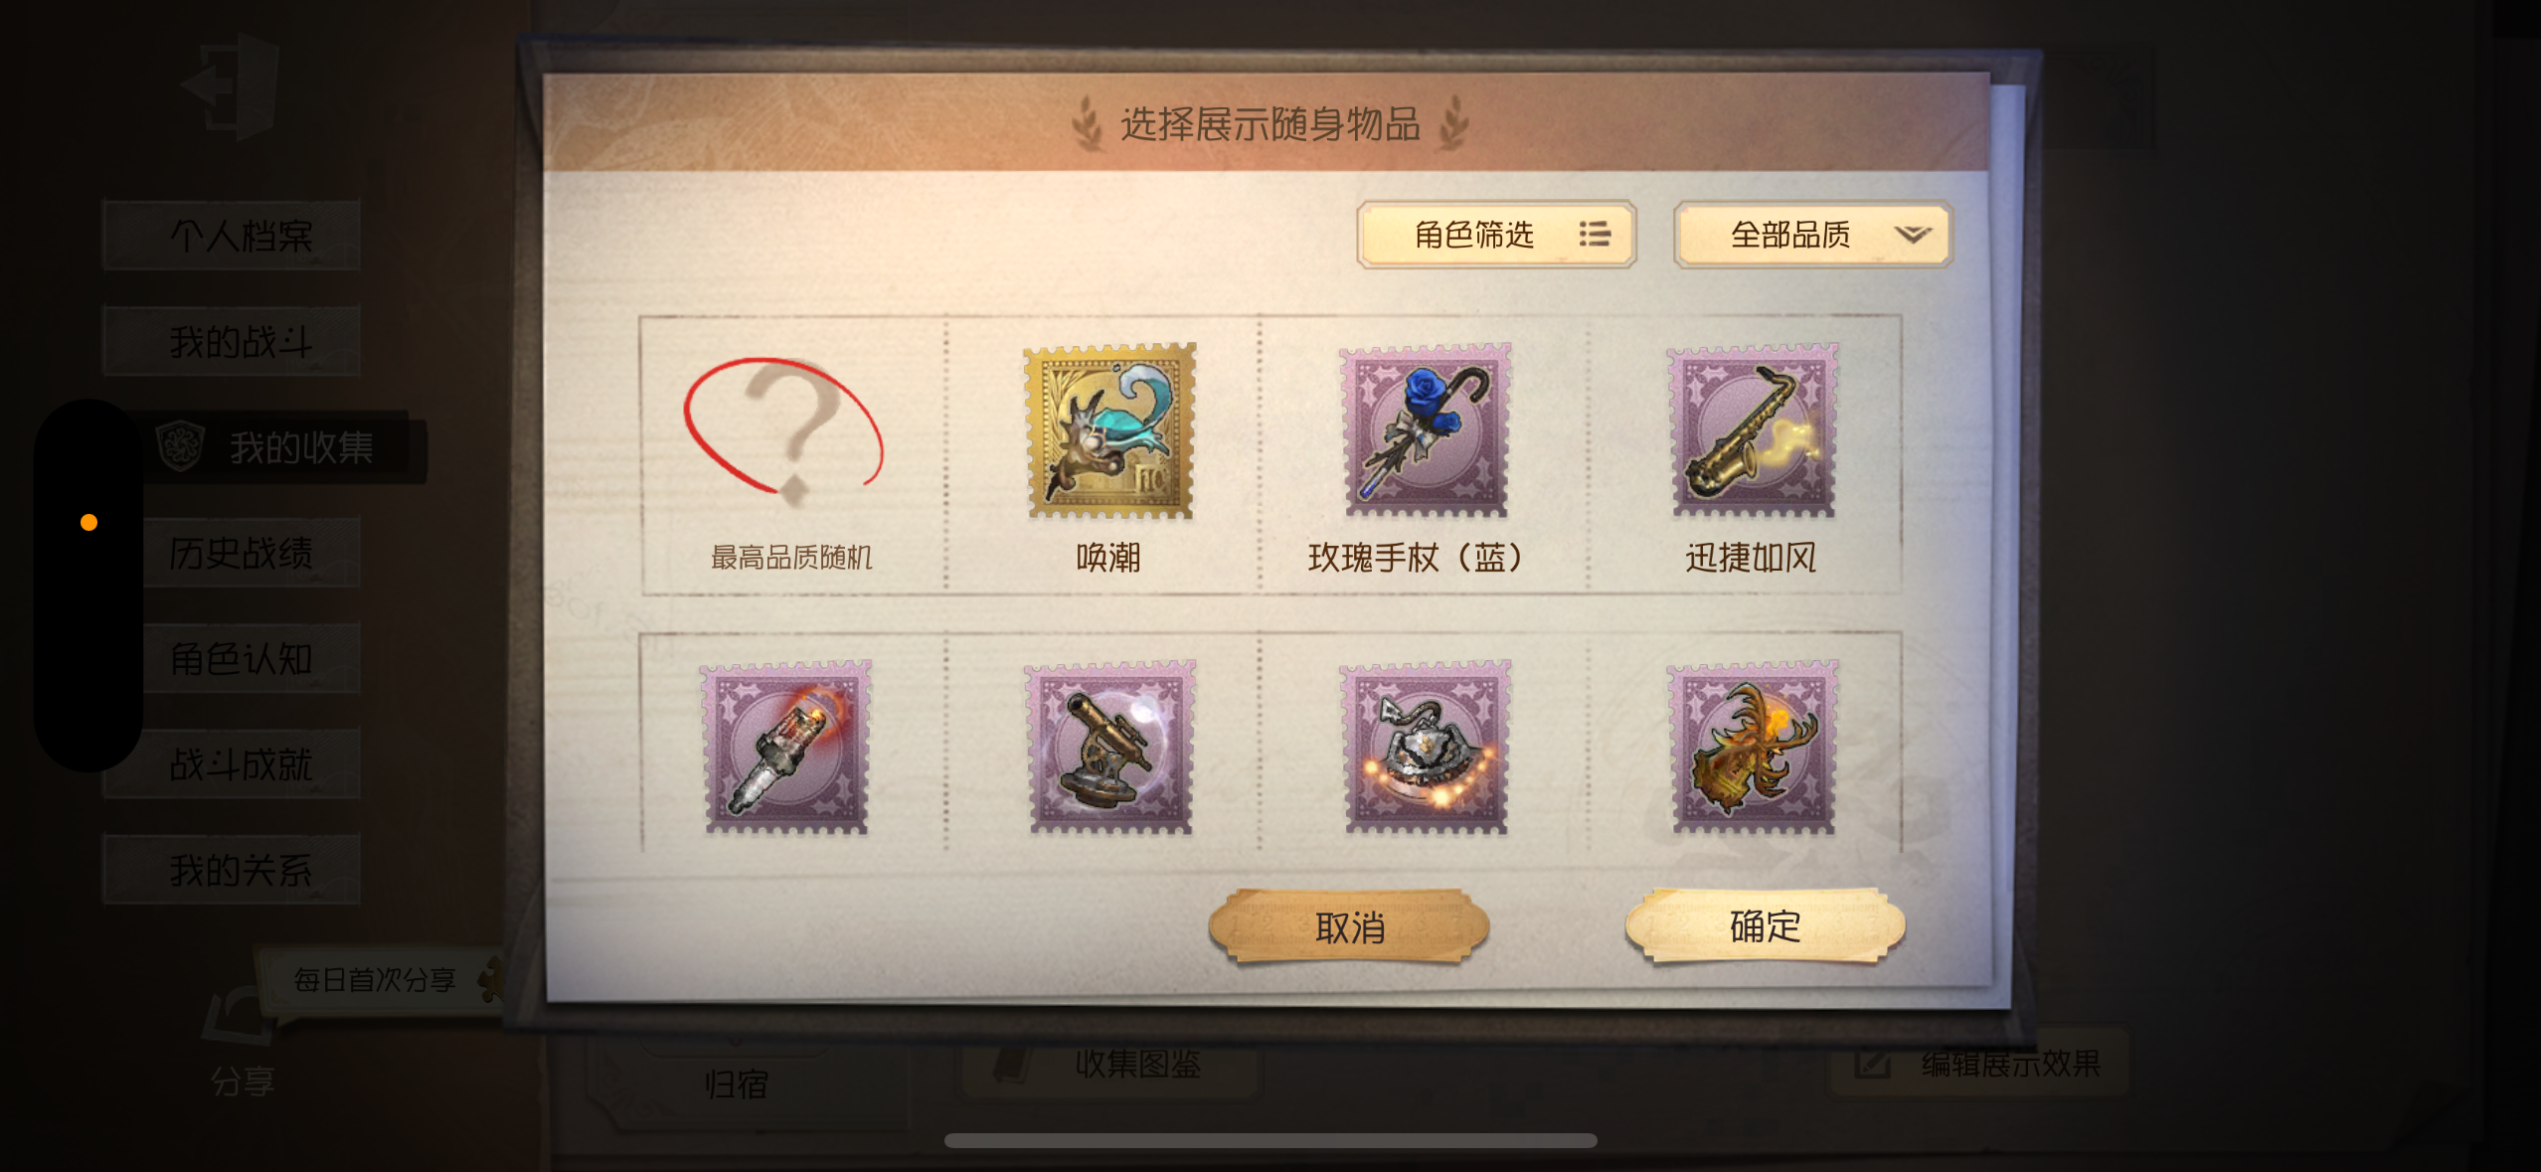Choose the silver helmet accessory stamp

1425,748
